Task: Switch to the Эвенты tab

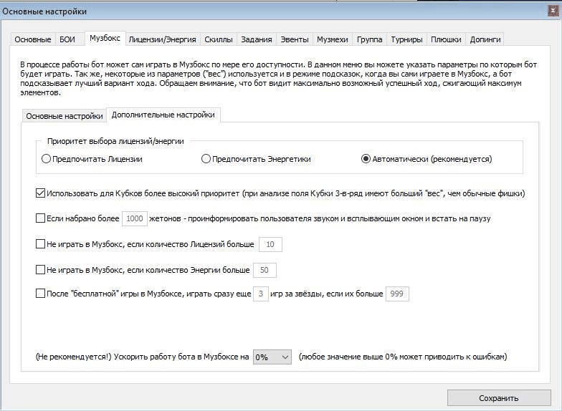Action: [294, 39]
